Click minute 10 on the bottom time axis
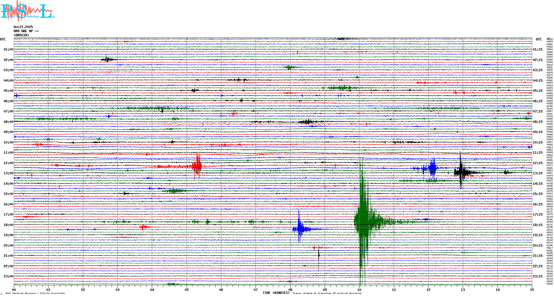This screenshot has height=297, width=554. pos(359,290)
